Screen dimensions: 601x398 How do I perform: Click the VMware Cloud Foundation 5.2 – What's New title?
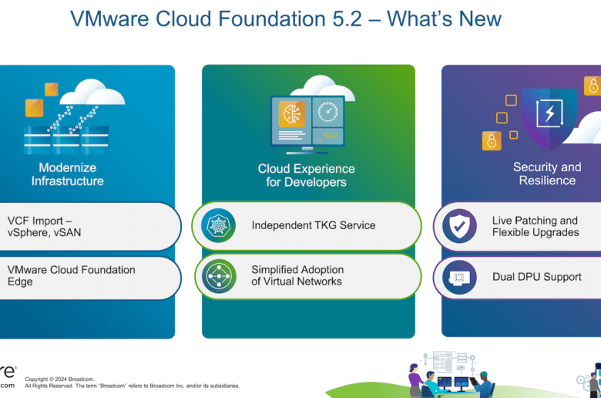(286, 19)
